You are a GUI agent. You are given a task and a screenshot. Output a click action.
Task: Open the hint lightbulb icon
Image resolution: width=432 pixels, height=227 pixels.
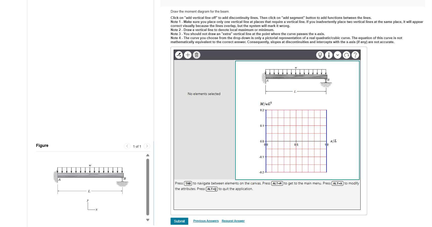click(320, 55)
